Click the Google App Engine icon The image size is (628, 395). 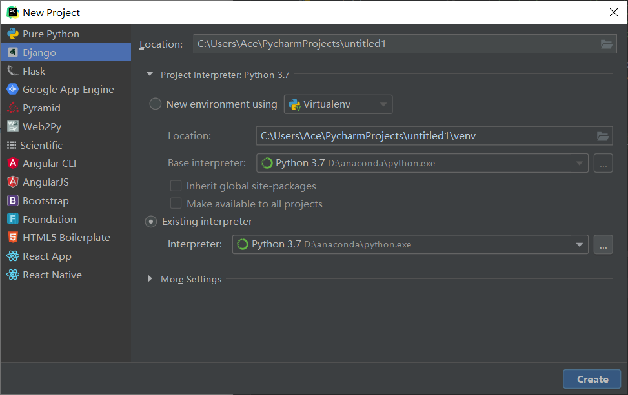pos(13,89)
